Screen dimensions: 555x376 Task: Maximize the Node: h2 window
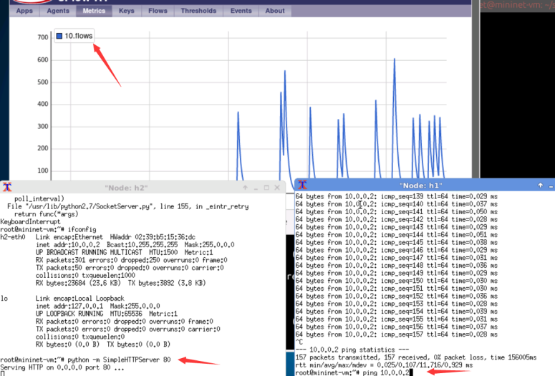point(266,188)
